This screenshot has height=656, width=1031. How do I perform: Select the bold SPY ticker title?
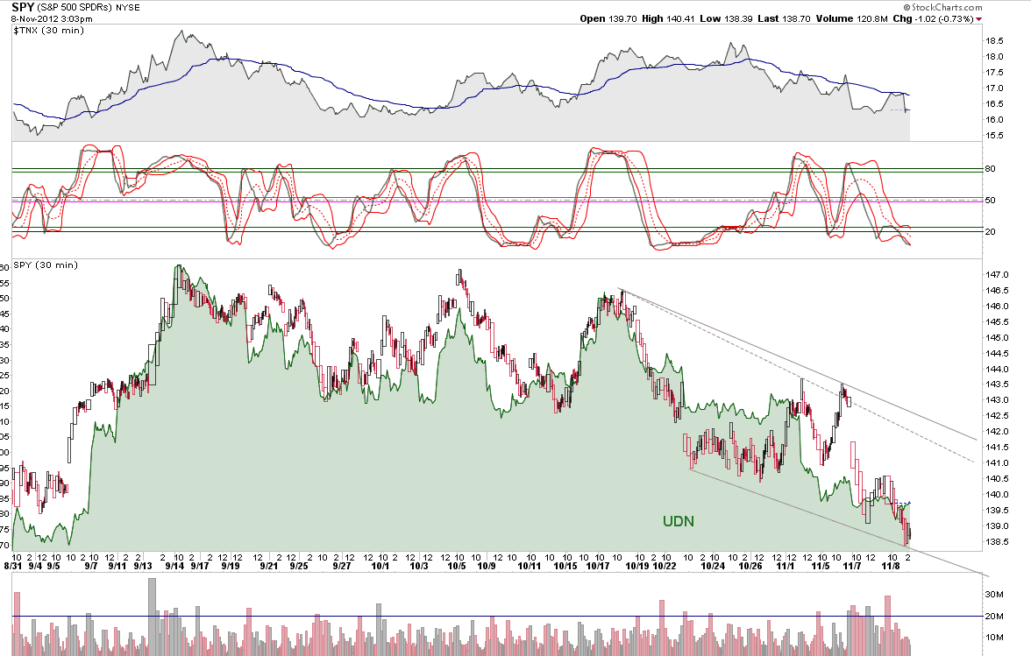pyautogui.click(x=23, y=8)
